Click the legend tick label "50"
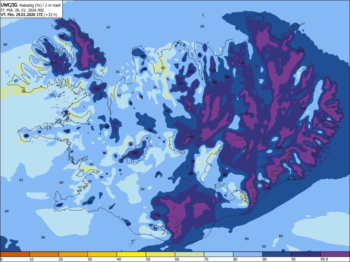 (x=148, y=259)
